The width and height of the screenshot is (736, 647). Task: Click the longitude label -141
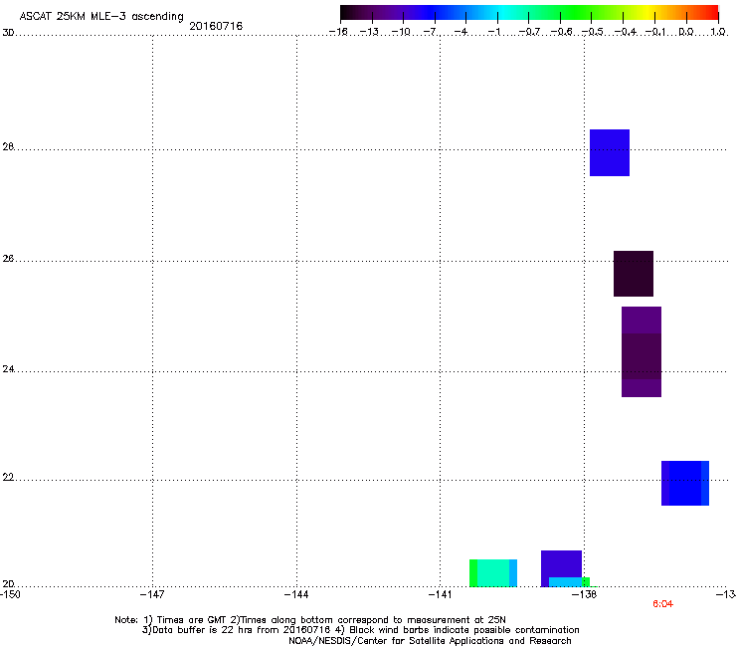(x=440, y=595)
